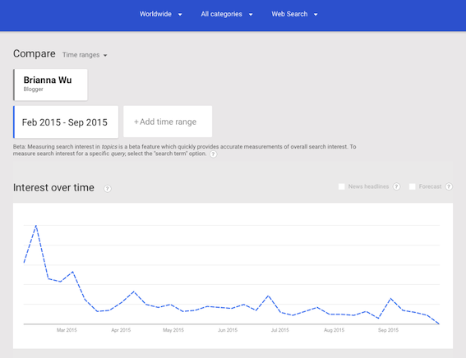Edit the Feb 2015 - Sep 2015 range
The image size is (466, 358).
pyautogui.click(x=66, y=122)
